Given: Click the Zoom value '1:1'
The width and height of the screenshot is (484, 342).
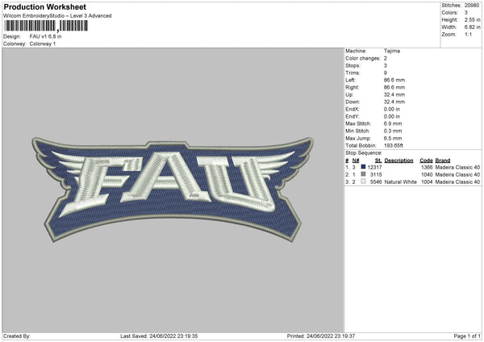Looking at the screenshot, I should (468, 34).
